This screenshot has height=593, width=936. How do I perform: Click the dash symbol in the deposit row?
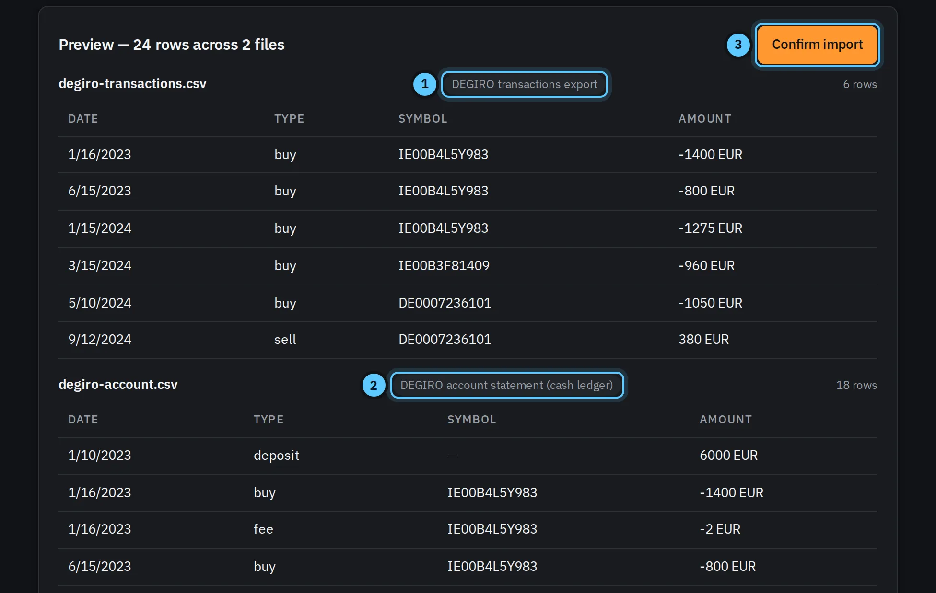point(452,455)
